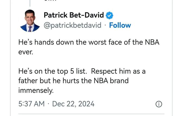Image resolution: width=174 pixels, height=116 pixels.
Task: Click Patrick Bet-David's profile photo
Action: coord(30,21)
